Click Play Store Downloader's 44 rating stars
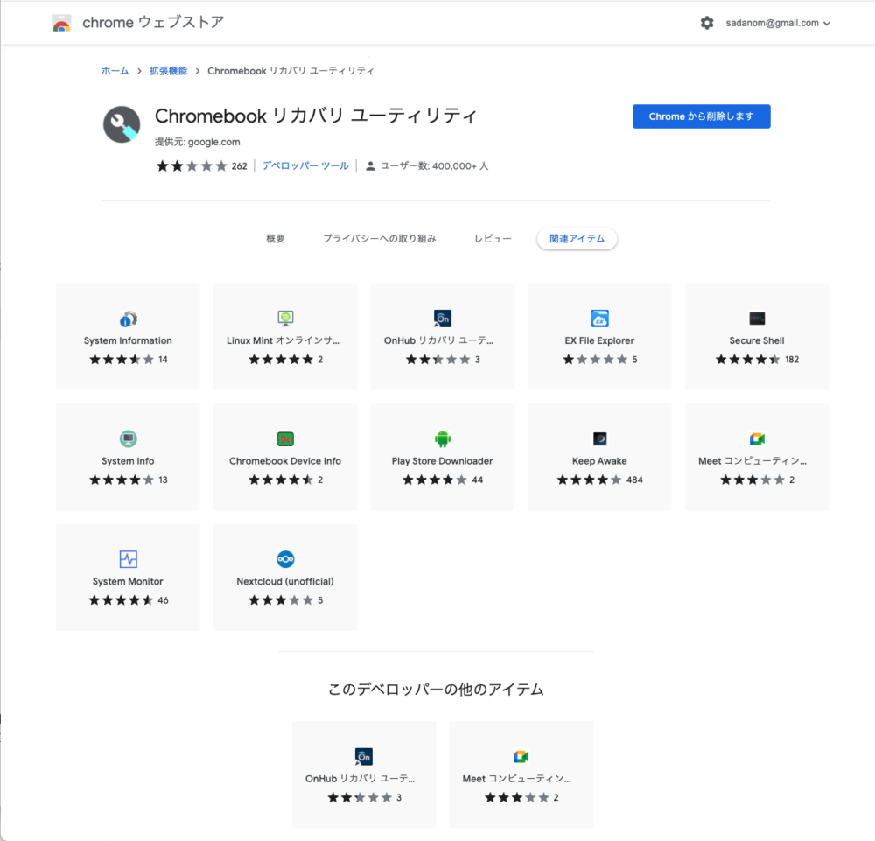 (x=435, y=480)
